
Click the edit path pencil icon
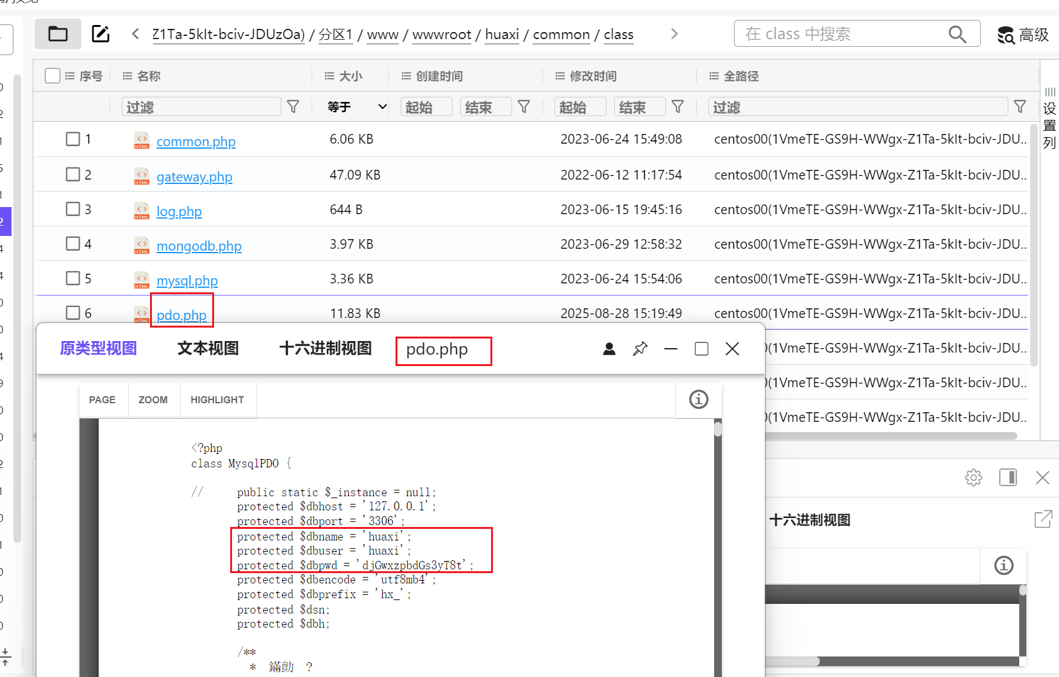[x=101, y=34]
